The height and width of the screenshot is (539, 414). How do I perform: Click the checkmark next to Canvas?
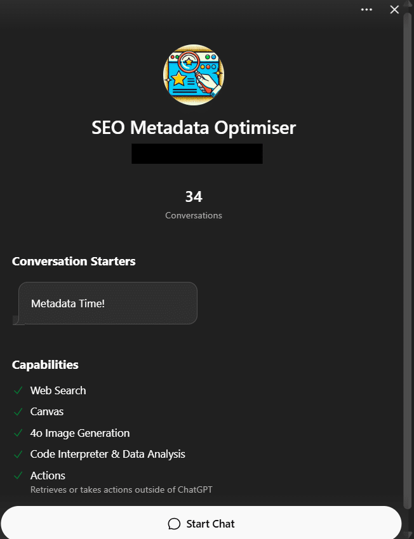click(x=17, y=411)
